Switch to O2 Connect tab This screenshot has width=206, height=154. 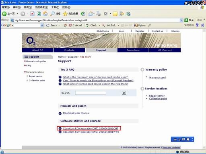click(165, 50)
